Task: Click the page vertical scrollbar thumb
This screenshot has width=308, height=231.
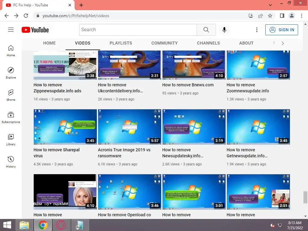Action: [x=305, y=197]
